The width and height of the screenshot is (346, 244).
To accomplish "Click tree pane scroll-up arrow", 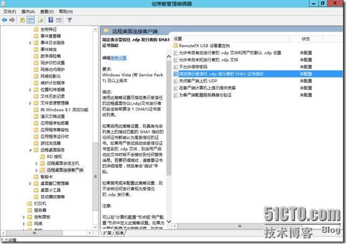I will pyautogui.click(x=95, y=29).
